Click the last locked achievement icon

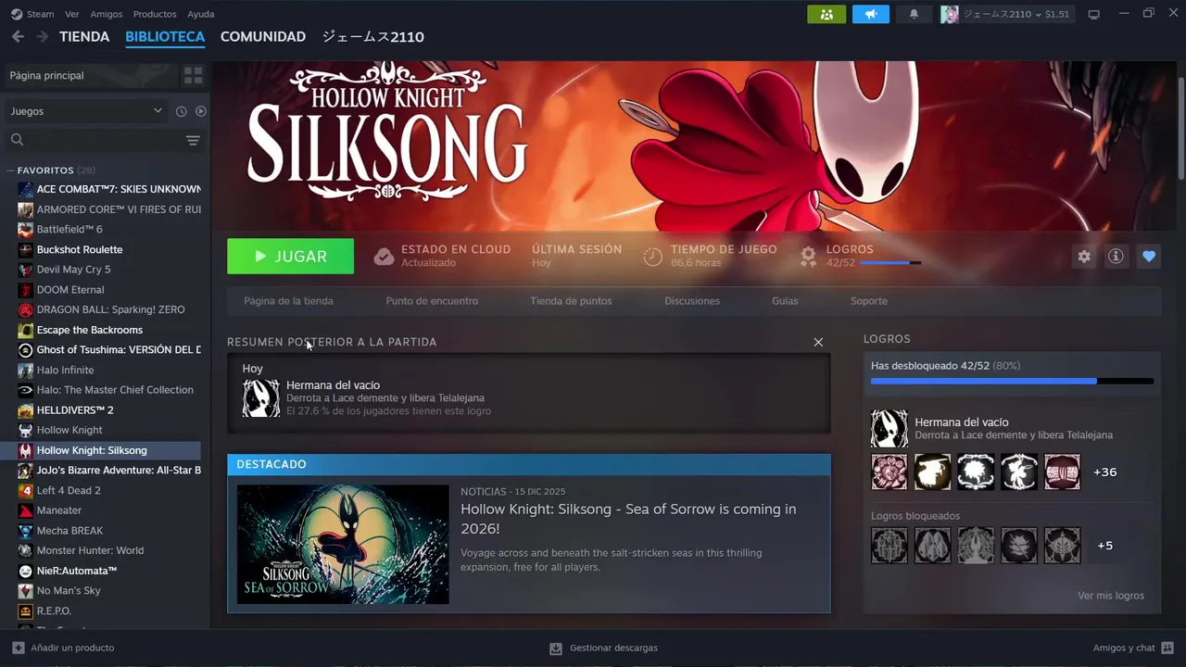pos(1063,546)
